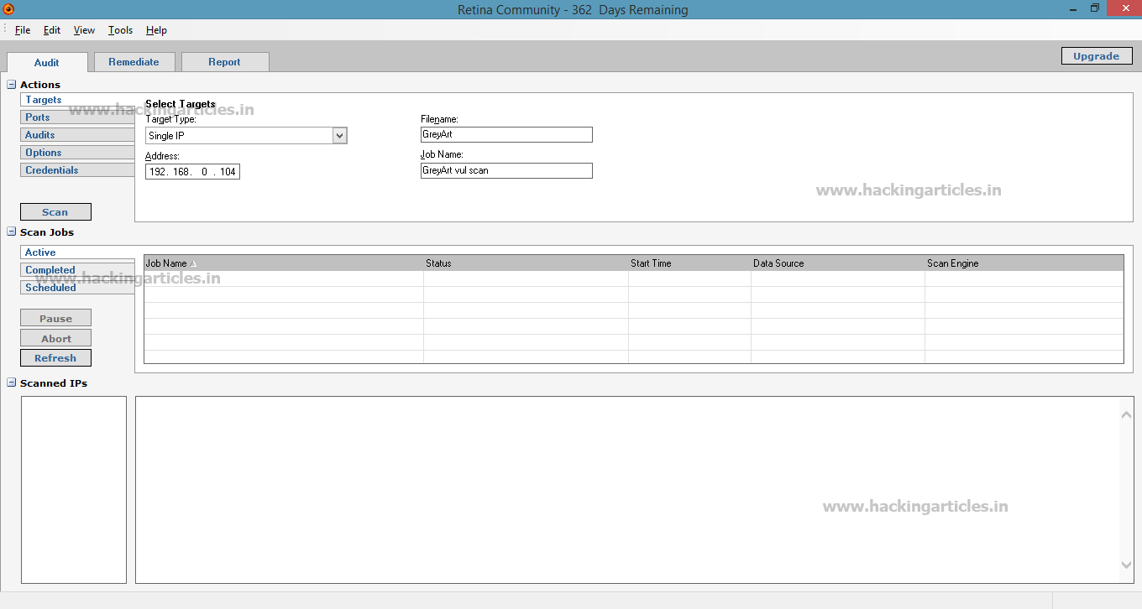1142x609 pixels.
Task: Sort by Status column header
Action: [526, 263]
